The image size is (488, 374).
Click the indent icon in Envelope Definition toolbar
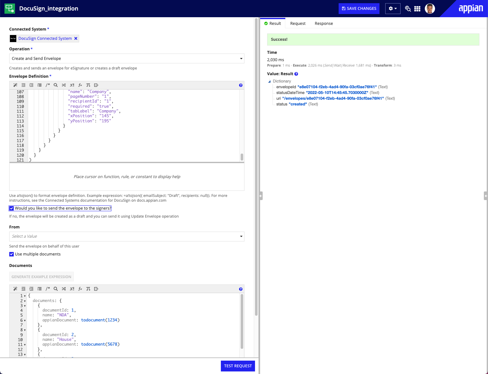click(x=31, y=85)
